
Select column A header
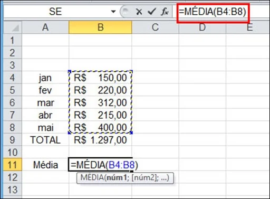45,27
